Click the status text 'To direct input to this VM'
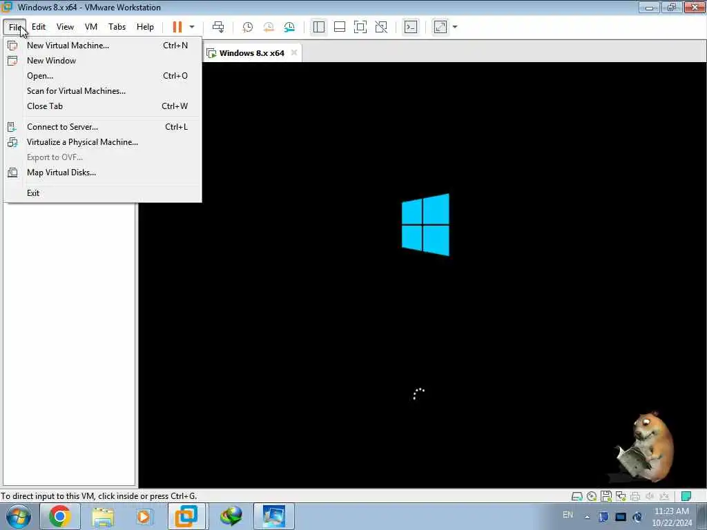707x530 pixels. [x=99, y=496]
